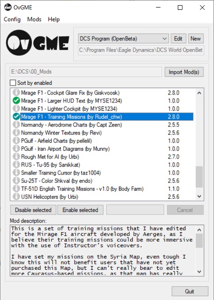
Task: Click the enabled checkmark icon for Larger HUD Text
Action: point(16,101)
